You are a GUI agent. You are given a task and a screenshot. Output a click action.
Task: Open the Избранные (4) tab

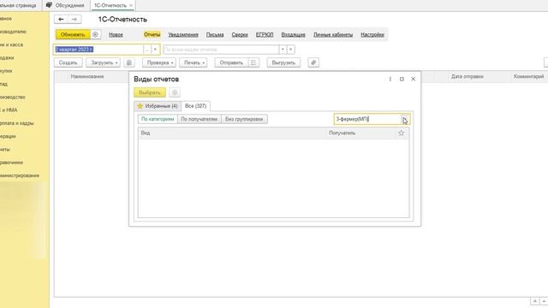tap(158, 106)
